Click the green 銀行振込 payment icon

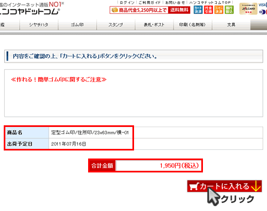(229, 10)
